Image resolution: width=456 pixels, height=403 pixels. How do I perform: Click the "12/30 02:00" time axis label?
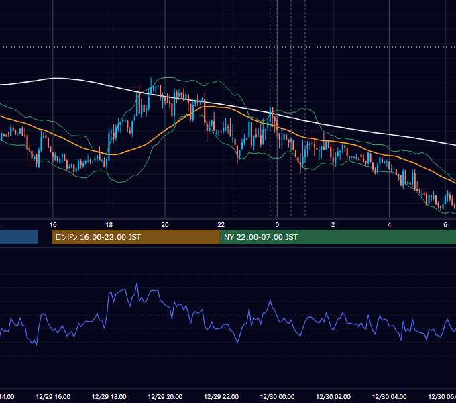tap(333, 396)
